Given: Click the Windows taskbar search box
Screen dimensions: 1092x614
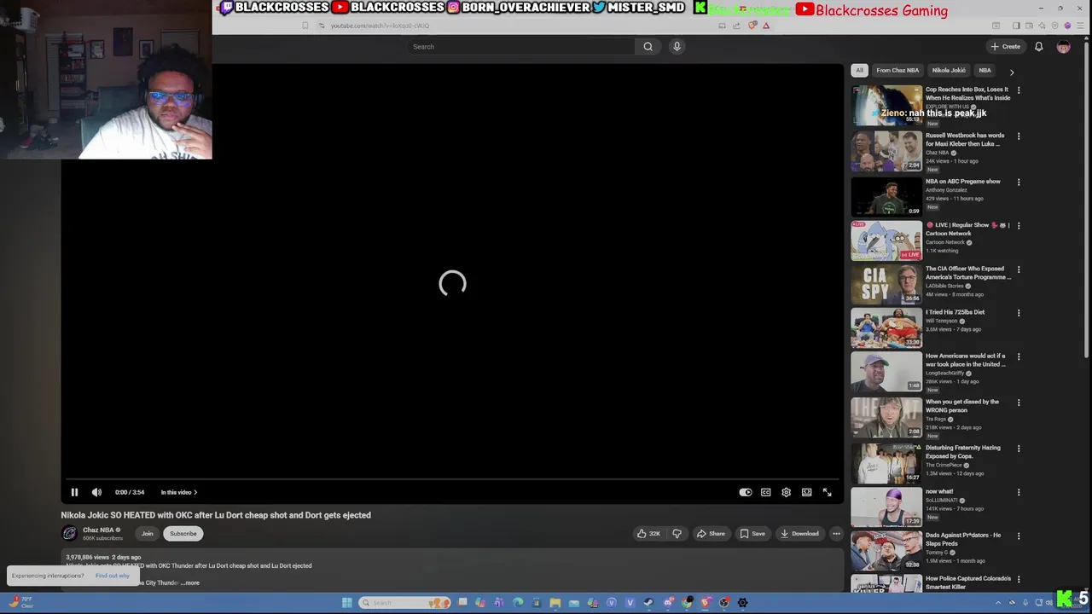Looking at the screenshot, I should tap(404, 603).
